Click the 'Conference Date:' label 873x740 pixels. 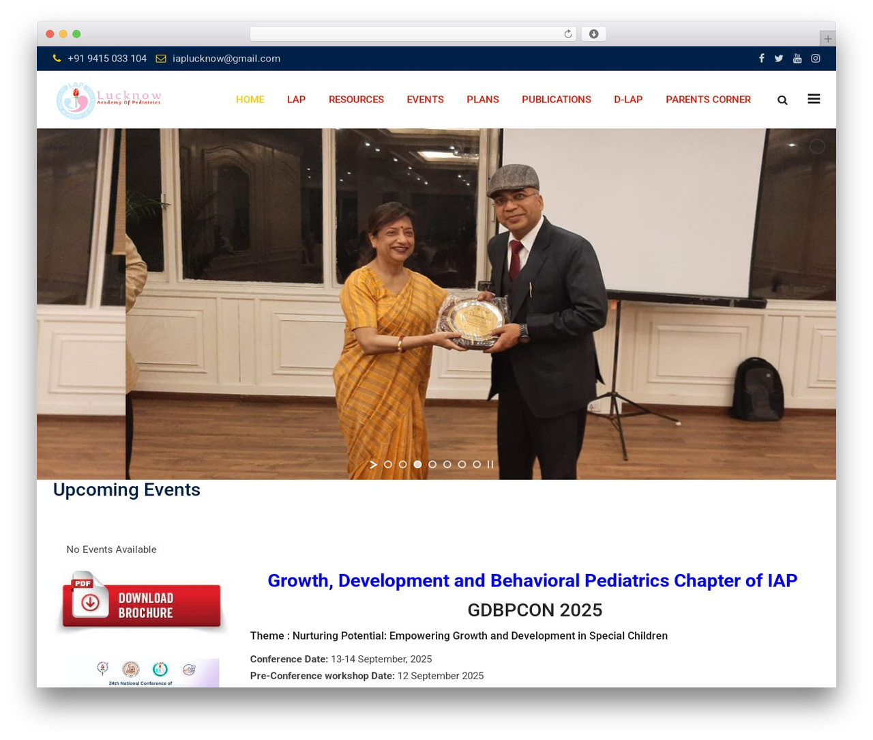coord(289,659)
